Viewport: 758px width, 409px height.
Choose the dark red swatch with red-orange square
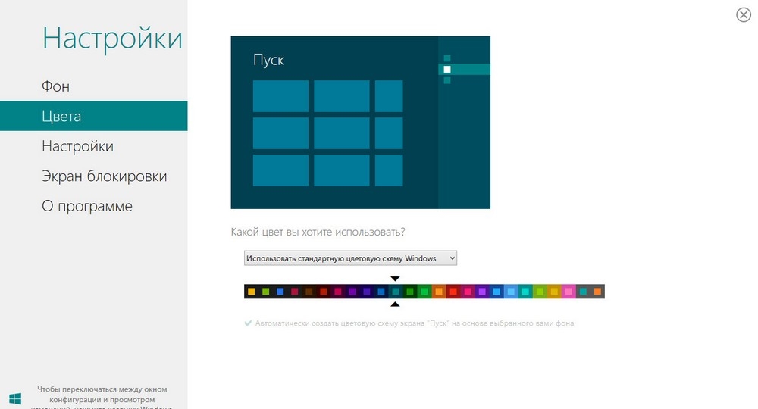pyautogui.click(x=324, y=291)
